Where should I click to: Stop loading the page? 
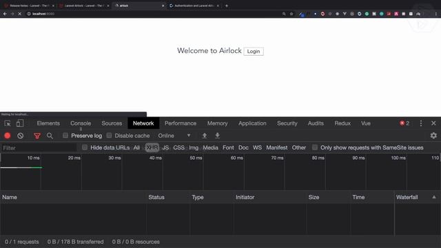(20, 14)
